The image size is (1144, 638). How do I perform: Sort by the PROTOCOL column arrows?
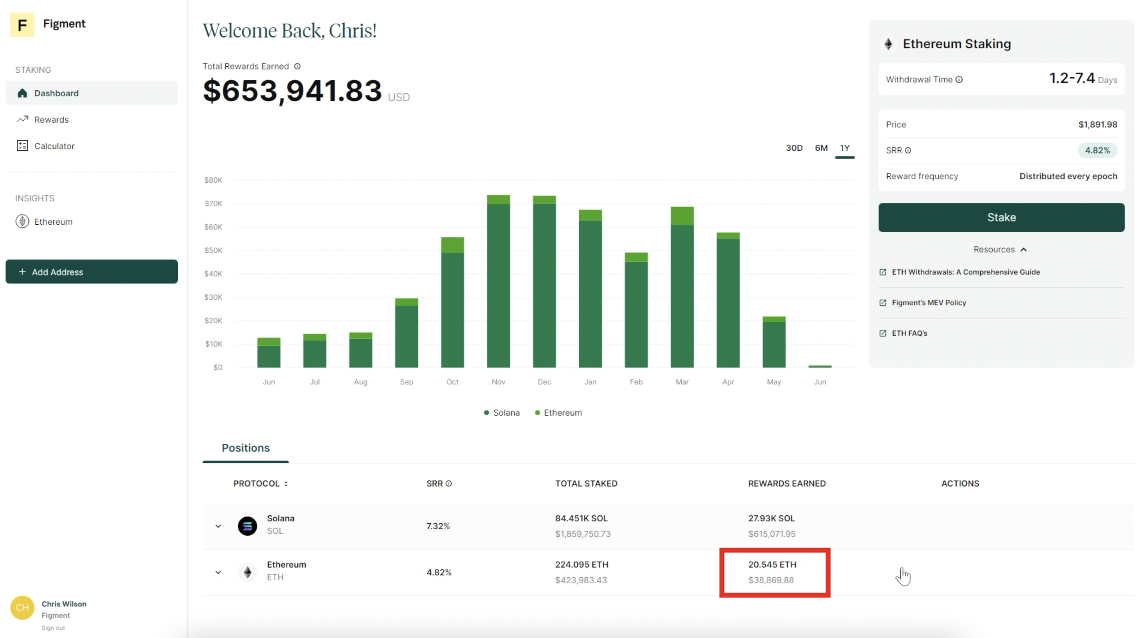[x=286, y=484]
